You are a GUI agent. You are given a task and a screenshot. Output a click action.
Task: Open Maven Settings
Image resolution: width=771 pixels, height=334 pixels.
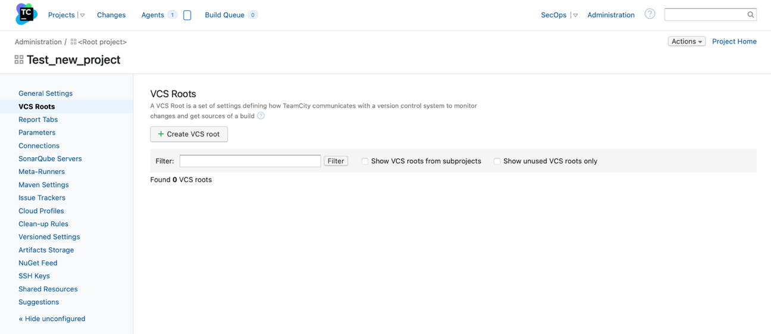[43, 185]
